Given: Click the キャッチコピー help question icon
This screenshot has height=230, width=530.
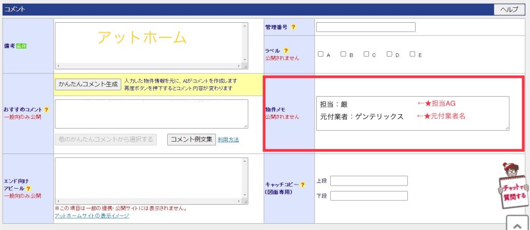Looking at the screenshot, I should coord(302,185).
